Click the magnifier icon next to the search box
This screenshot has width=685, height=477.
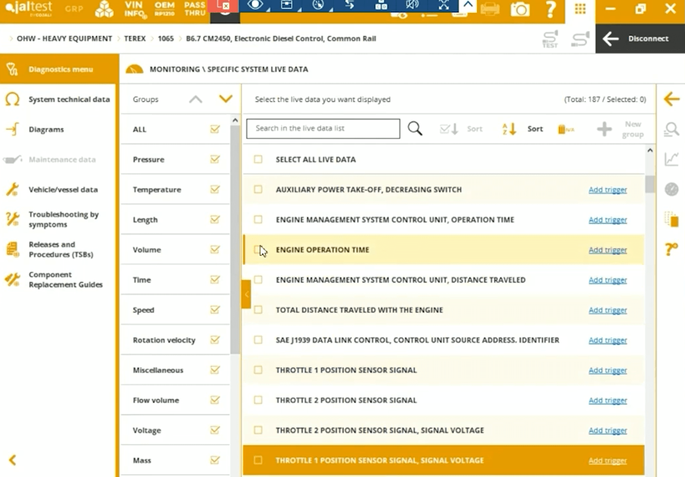(415, 129)
